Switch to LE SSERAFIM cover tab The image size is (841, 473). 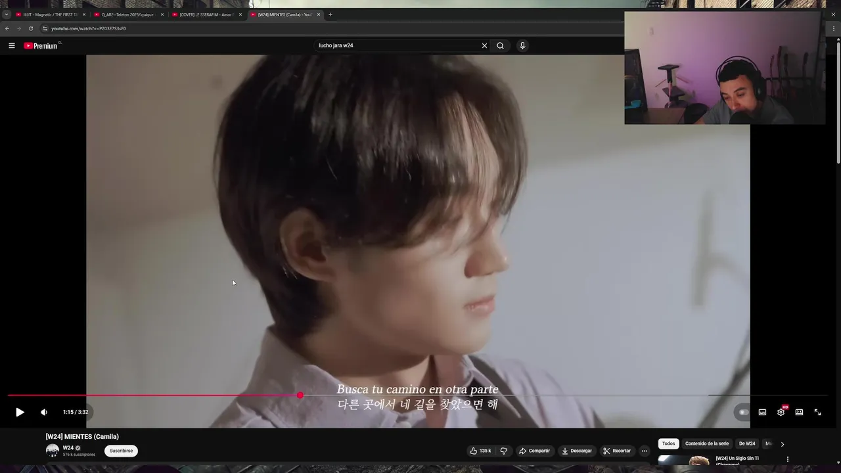[x=205, y=14]
